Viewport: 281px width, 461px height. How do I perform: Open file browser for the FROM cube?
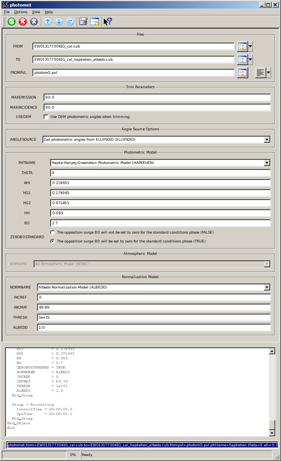pyautogui.click(x=242, y=46)
